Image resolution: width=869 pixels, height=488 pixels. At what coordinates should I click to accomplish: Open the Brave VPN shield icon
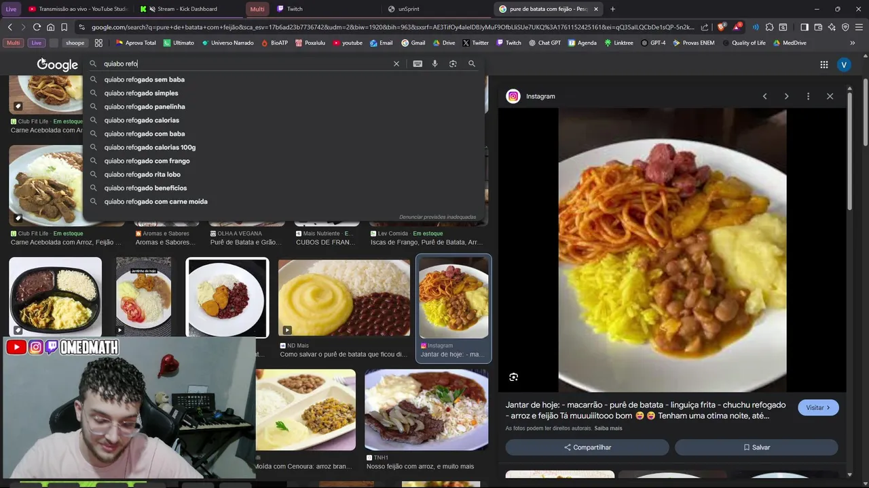(845, 27)
